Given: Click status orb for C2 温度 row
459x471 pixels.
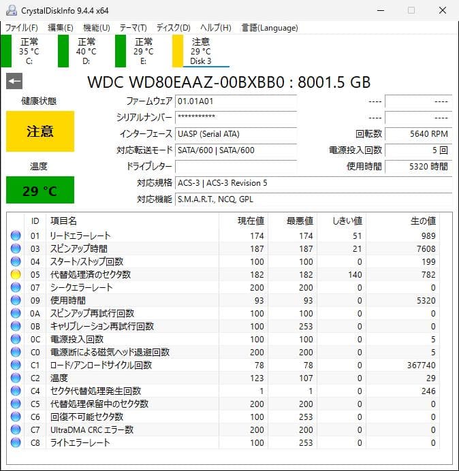Looking at the screenshot, I should tap(16, 378).
